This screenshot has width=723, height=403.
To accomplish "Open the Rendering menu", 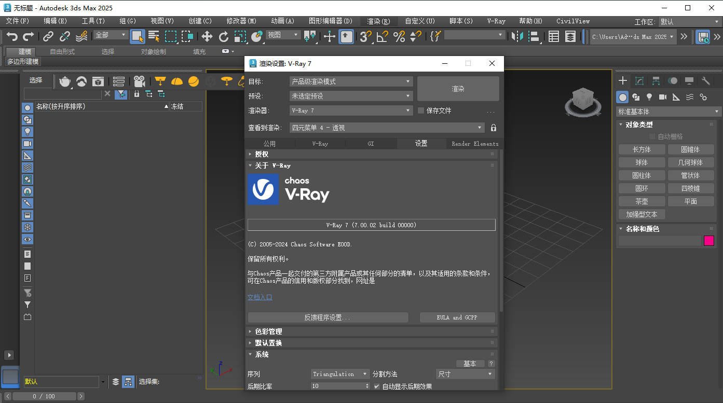I will (378, 21).
